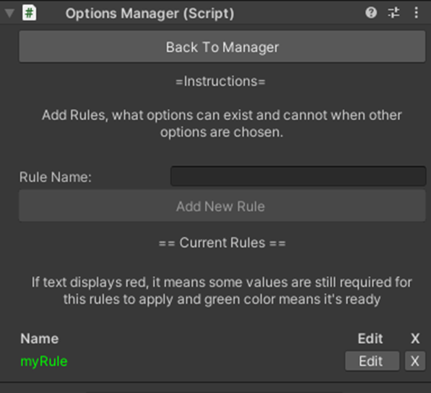Collapse the Options Manager component foldout
The width and height of the screenshot is (431, 393).
tap(9, 13)
